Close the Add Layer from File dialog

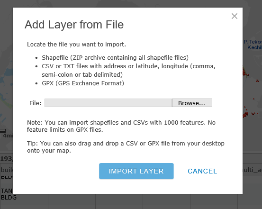tap(235, 16)
